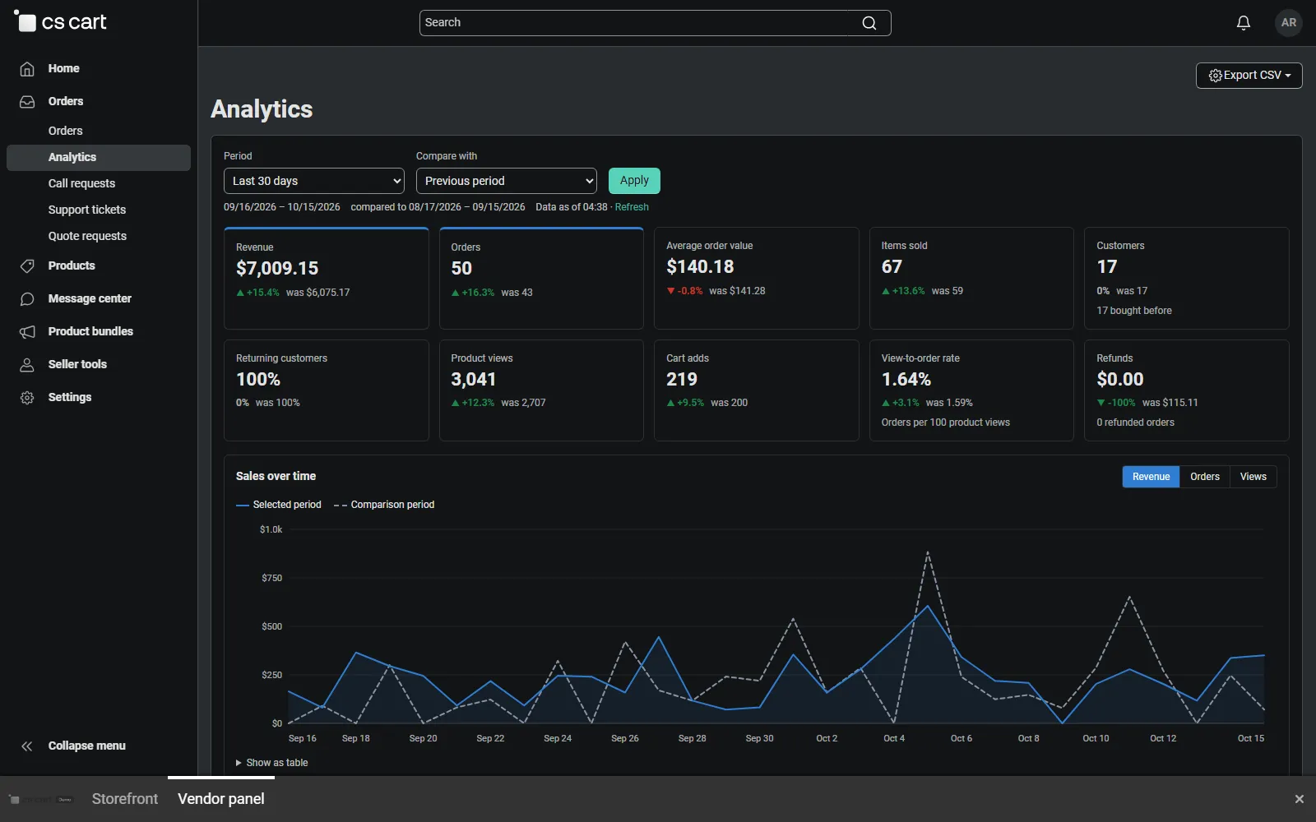This screenshot has height=822, width=1316.
Task: Click the Collapse menu label
Action: pyautogui.click(x=87, y=746)
